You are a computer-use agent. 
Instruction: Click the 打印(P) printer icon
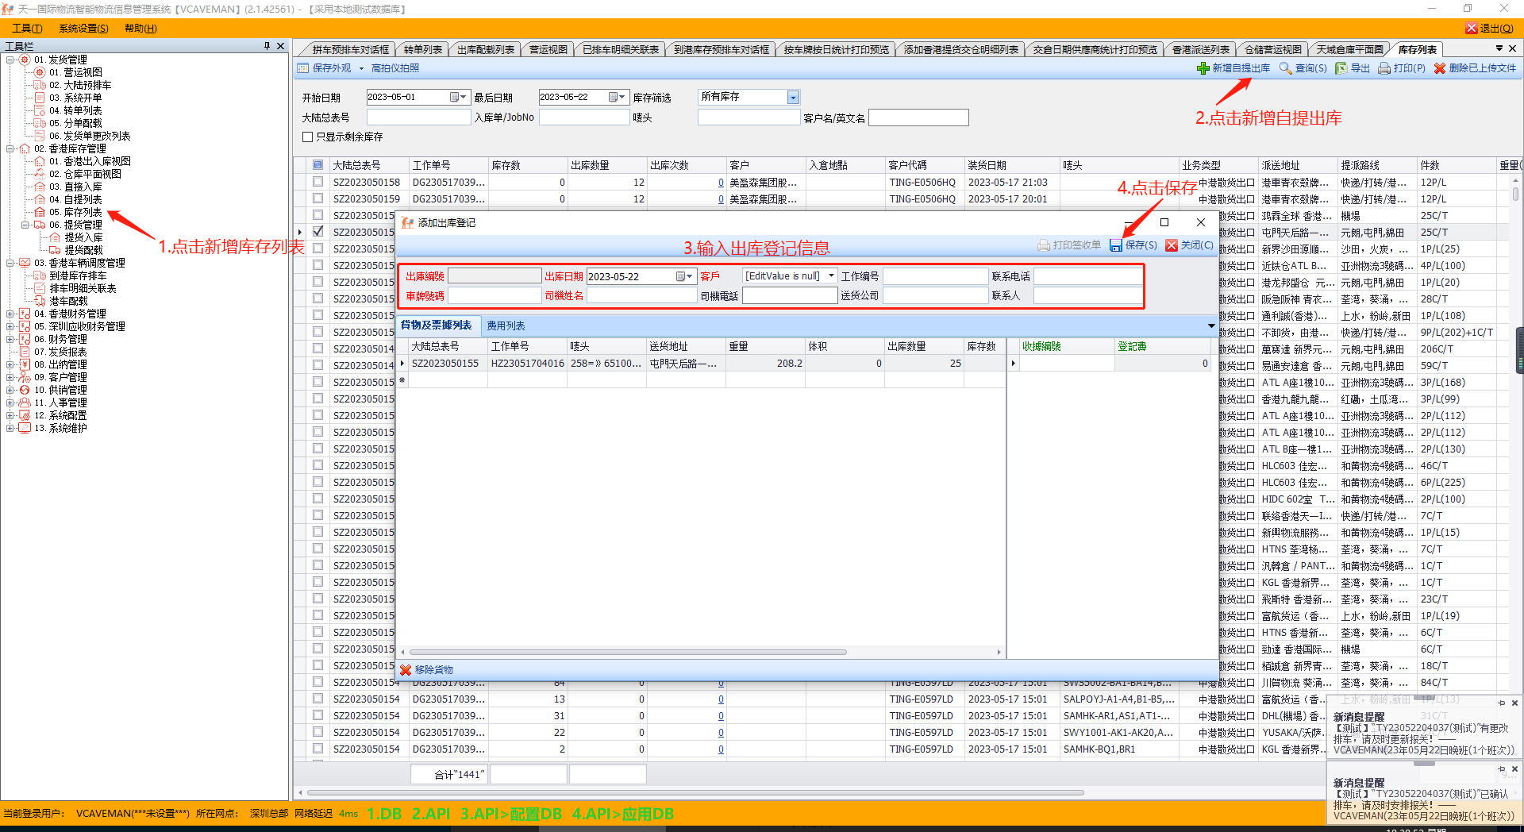tap(1384, 68)
